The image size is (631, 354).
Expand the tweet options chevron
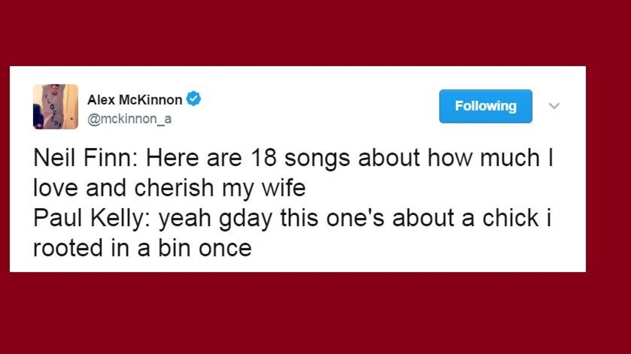554,106
